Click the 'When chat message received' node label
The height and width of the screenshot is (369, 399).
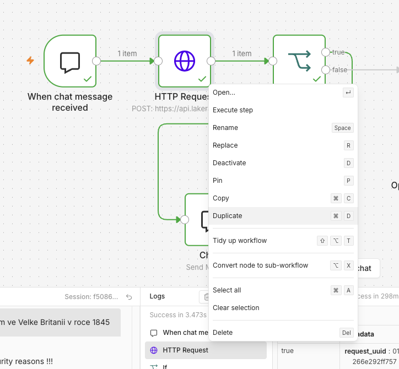(x=70, y=102)
